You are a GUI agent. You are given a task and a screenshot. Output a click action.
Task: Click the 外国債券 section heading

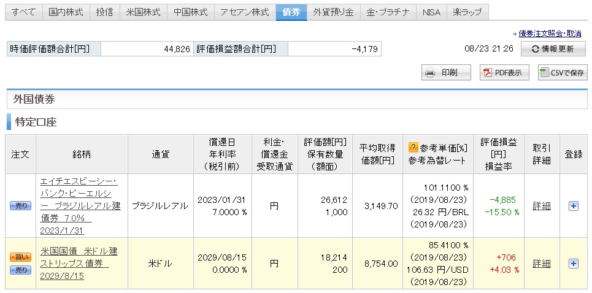coord(34,99)
